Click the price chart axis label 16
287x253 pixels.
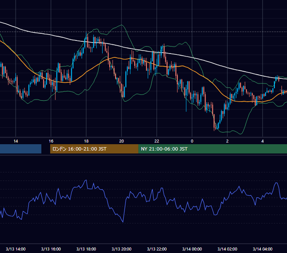51,141
